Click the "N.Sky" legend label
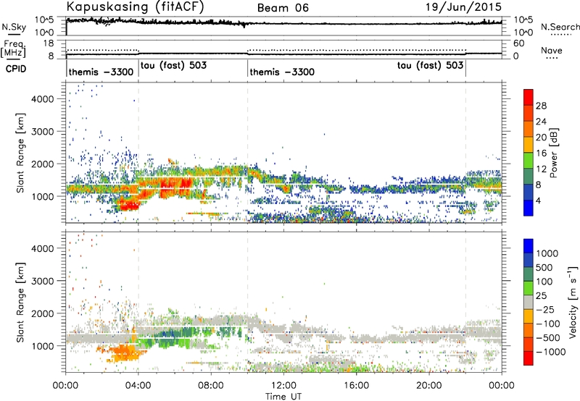The width and height of the screenshot is (580, 401). point(14,28)
